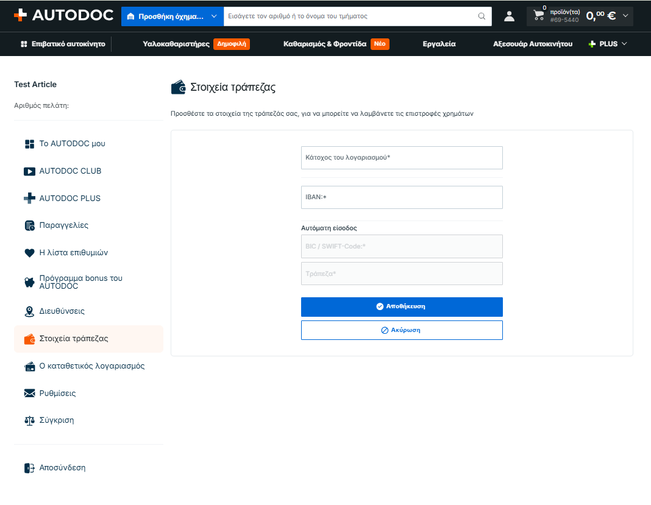The image size is (651, 505).
Task: Click the scales icon for Σύγκριση
Action: tap(29, 421)
